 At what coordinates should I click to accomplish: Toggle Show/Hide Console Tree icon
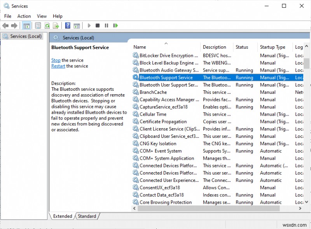click(26, 26)
